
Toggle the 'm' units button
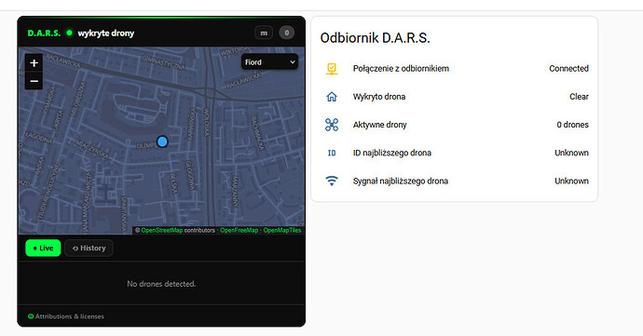(264, 33)
